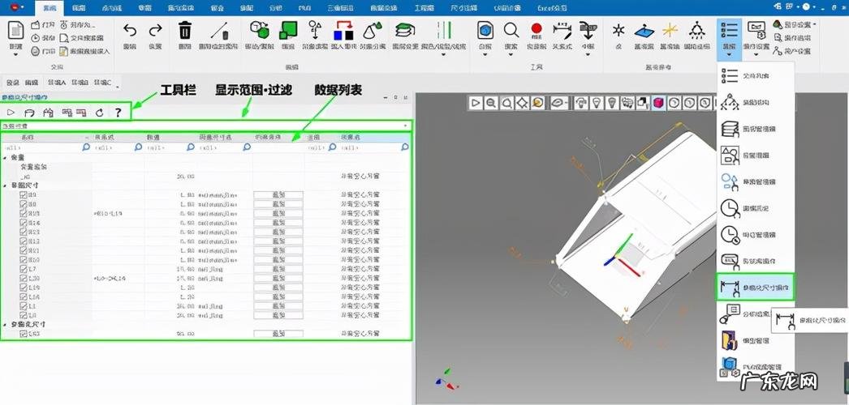
Task: Click the circular refresh arrow in panel toolbar
Action: click(x=99, y=113)
